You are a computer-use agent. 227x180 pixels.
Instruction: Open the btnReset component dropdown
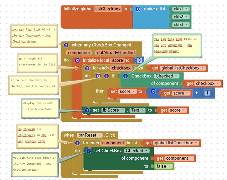click(x=89, y=135)
